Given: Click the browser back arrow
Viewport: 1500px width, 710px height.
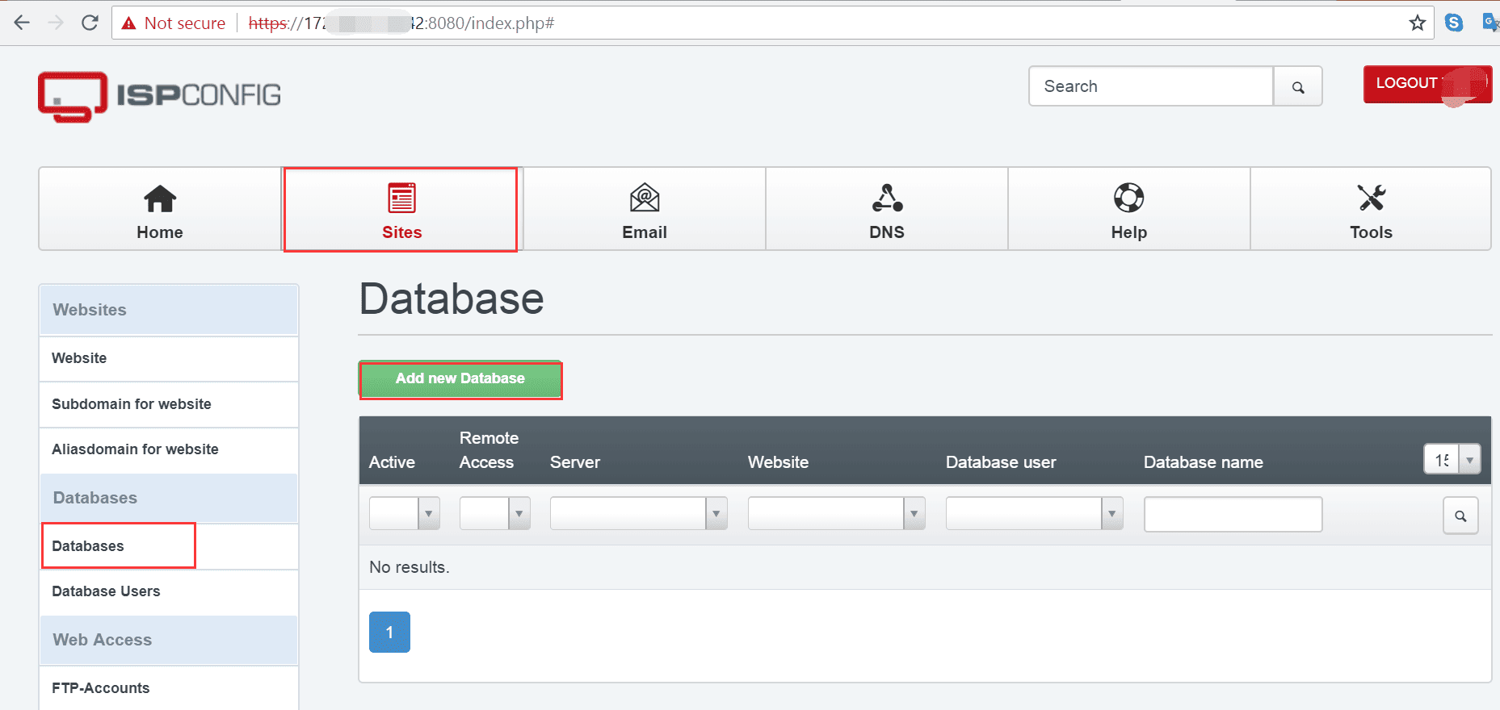Looking at the screenshot, I should pos(22,23).
